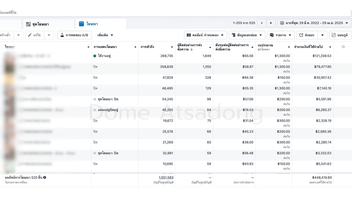Go to the previous page of results
Viewport: 352px width, 198px height.
tap(261, 23)
